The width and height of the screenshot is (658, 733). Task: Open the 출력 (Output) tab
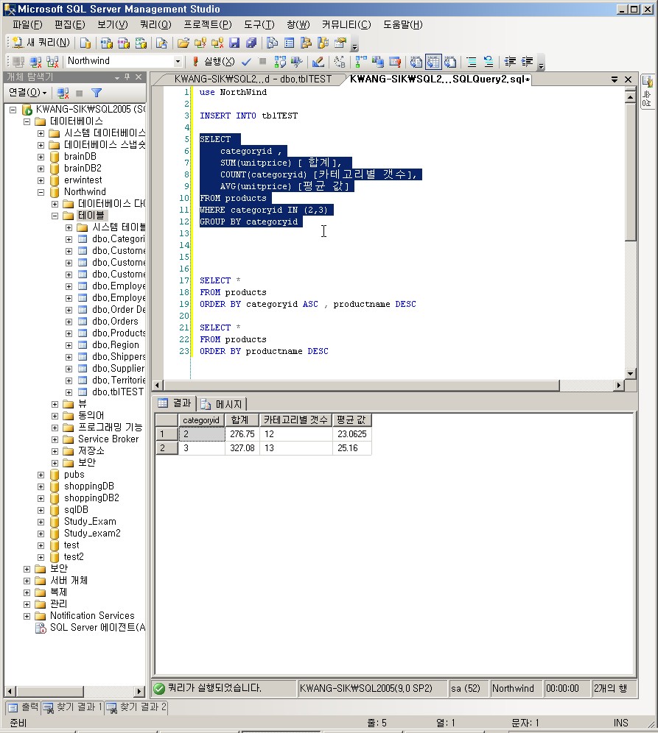(24, 707)
